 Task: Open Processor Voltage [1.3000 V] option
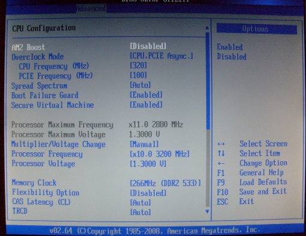(x=148, y=164)
